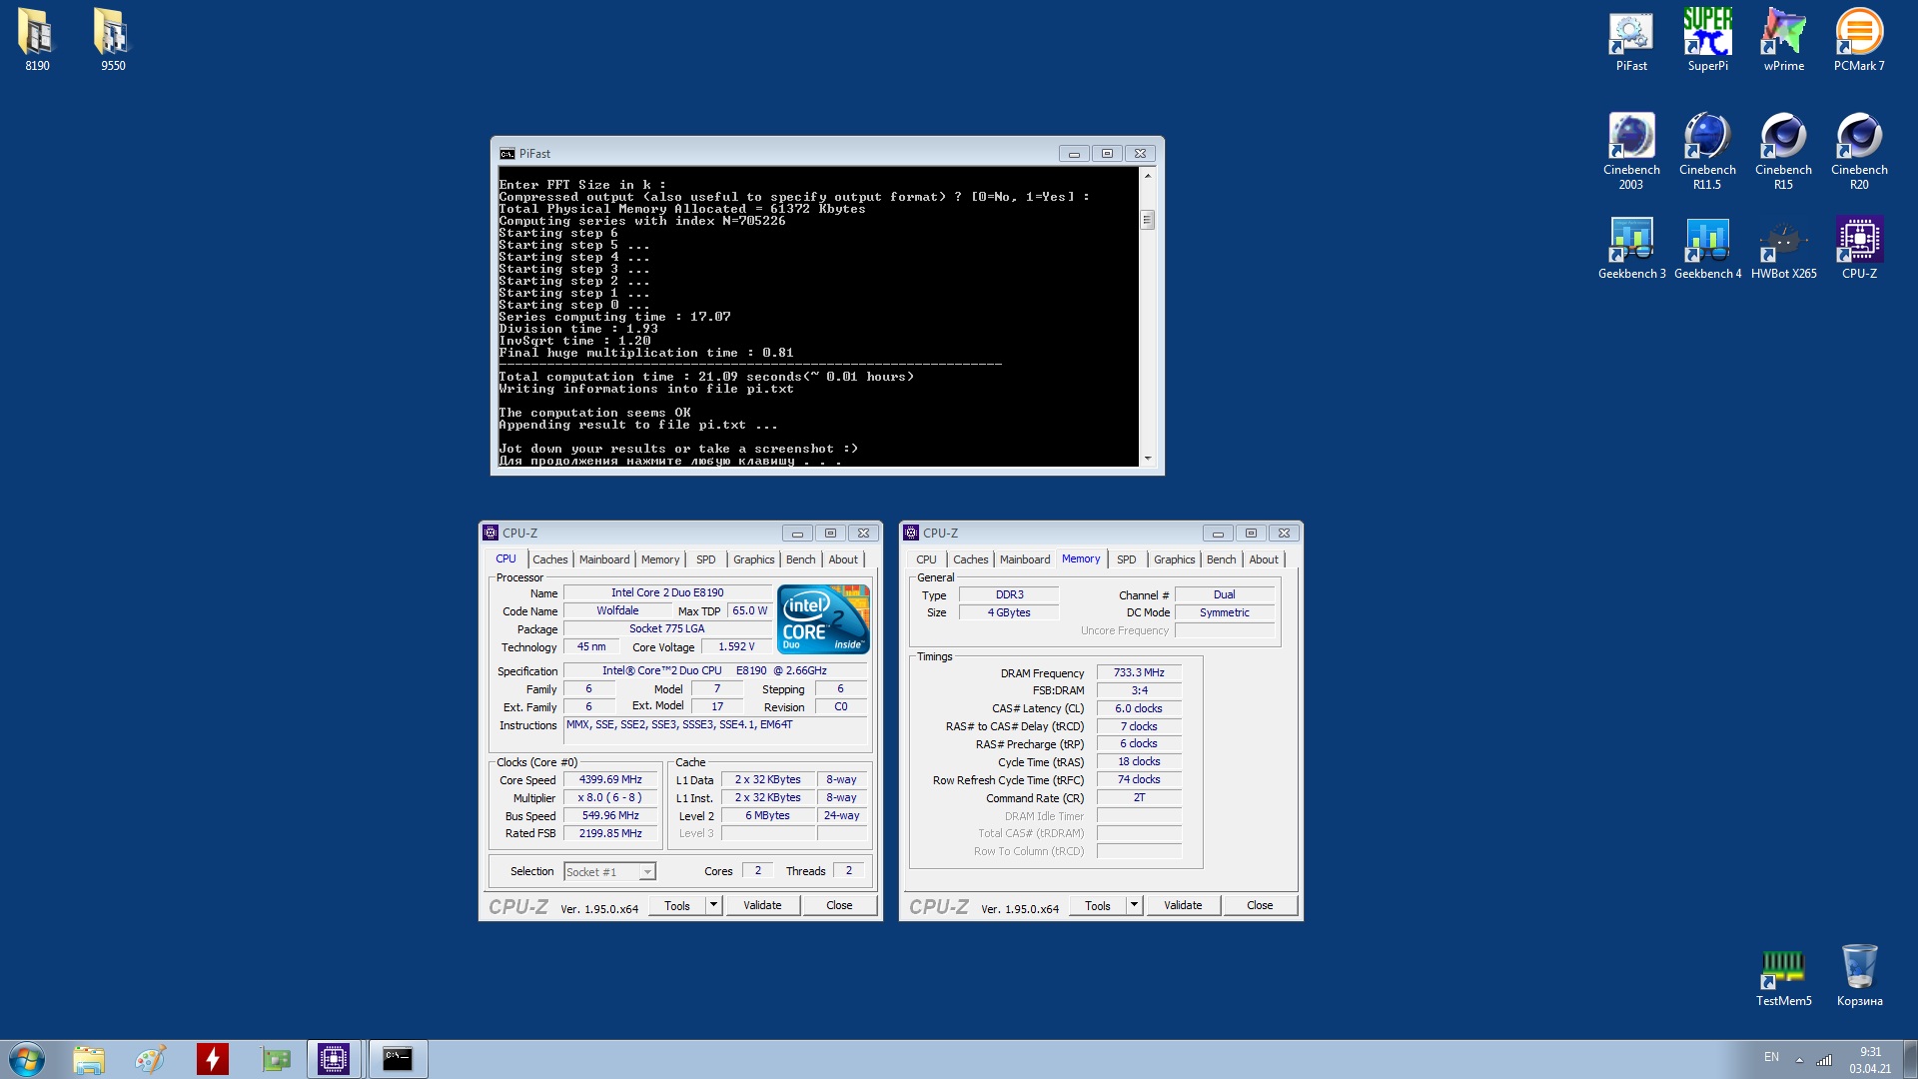Switch to CPU tab in right CPU-Z
The image size is (1918, 1079).
point(926,559)
